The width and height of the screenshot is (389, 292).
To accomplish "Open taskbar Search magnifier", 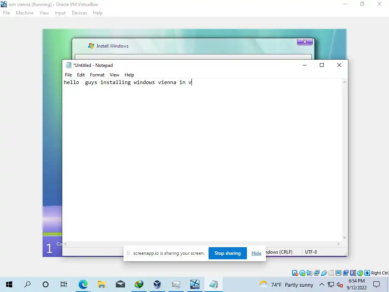I will tap(27, 284).
